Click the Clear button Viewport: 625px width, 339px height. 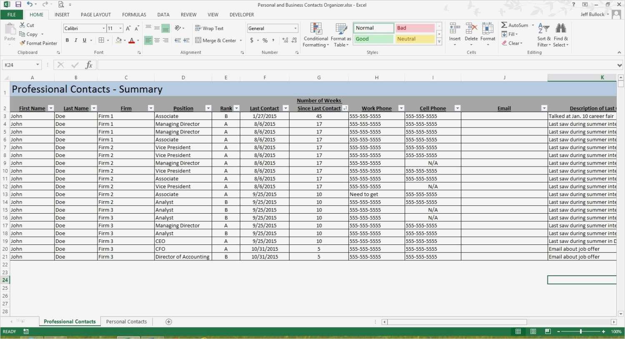(x=512, y=43)
